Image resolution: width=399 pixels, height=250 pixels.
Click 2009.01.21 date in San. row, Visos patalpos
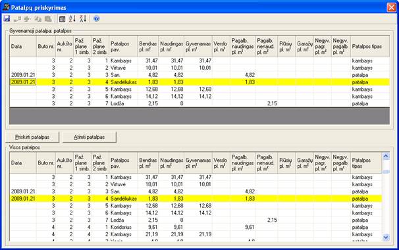tap(23, 191)
